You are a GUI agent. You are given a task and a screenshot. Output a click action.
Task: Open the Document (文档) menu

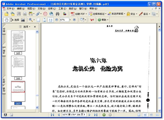point(42,8)
